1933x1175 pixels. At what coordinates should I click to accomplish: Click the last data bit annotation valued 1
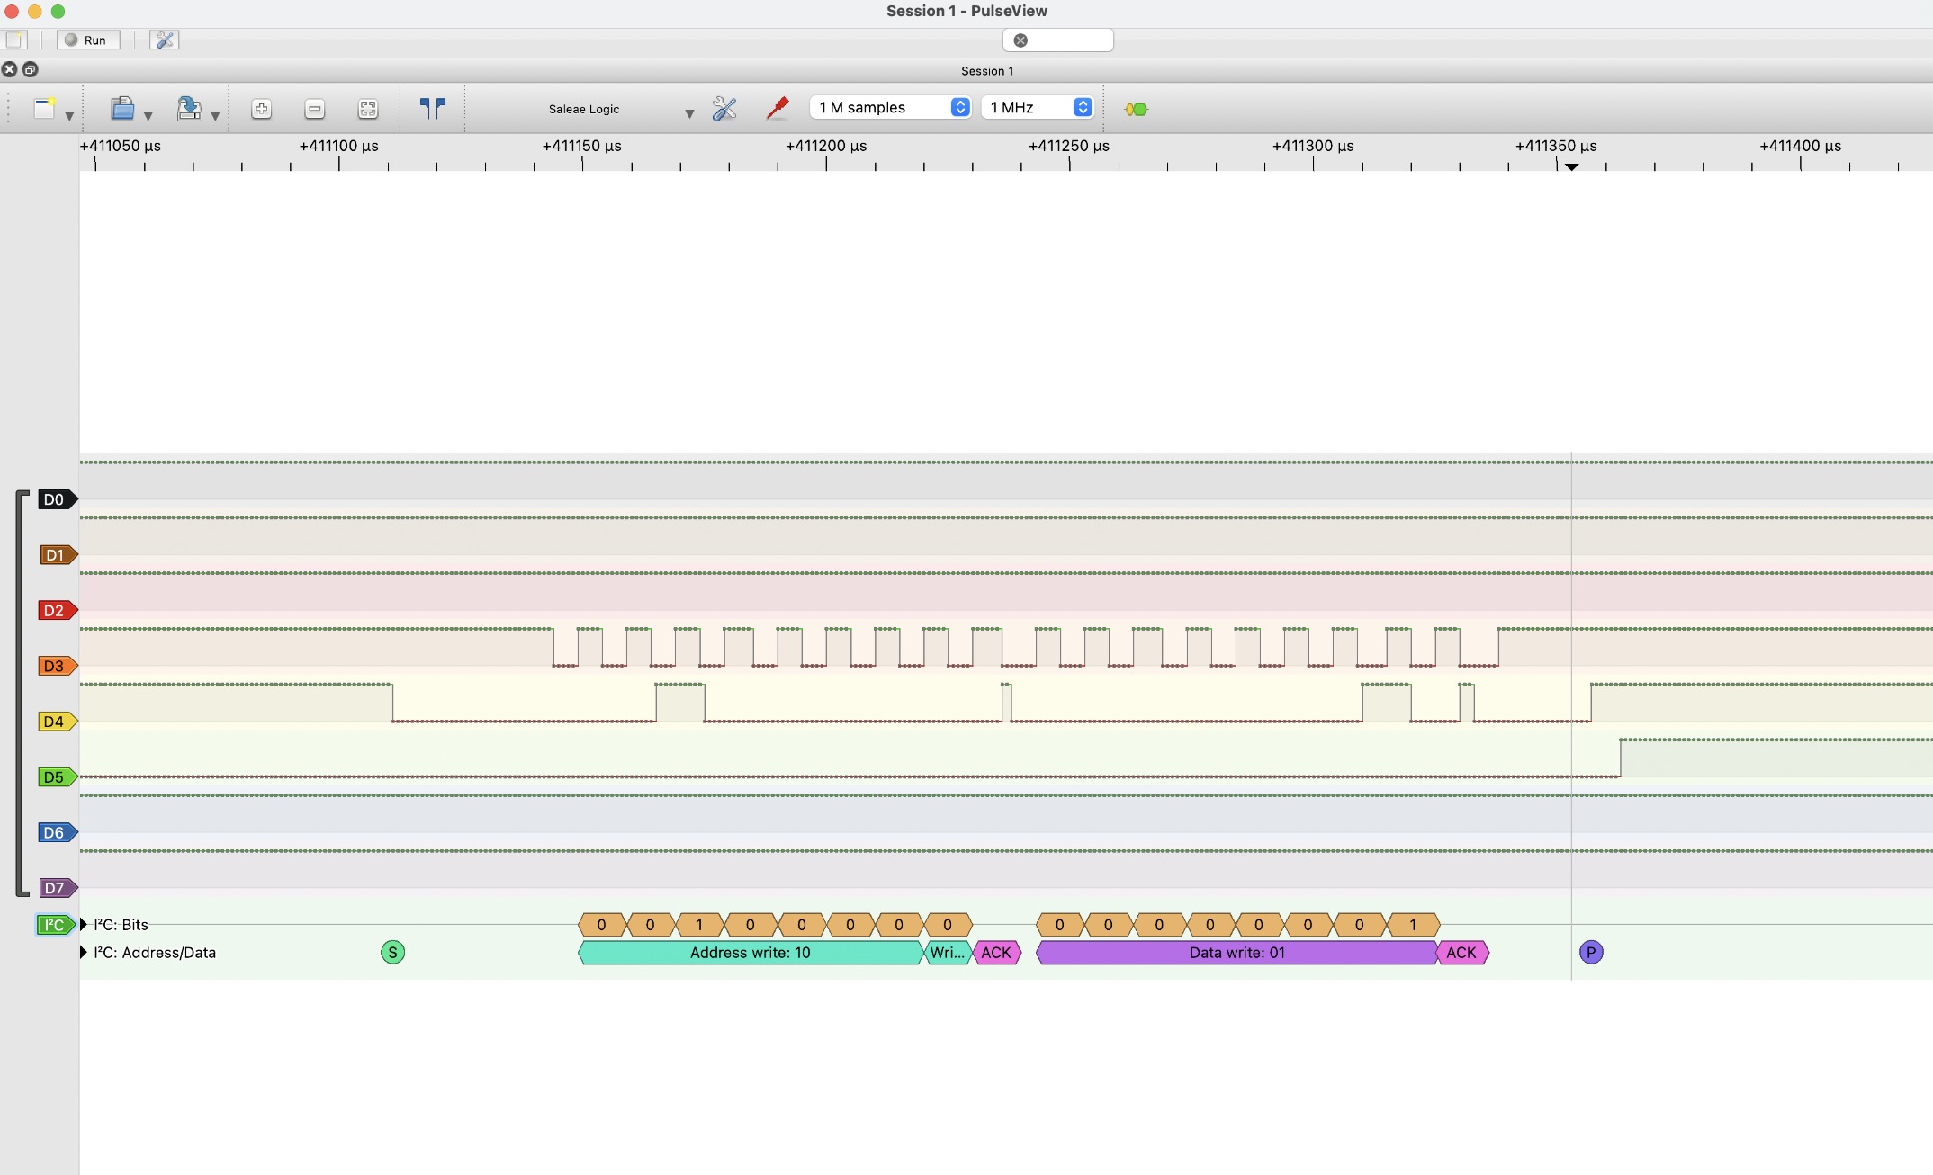click(1413, 925)
